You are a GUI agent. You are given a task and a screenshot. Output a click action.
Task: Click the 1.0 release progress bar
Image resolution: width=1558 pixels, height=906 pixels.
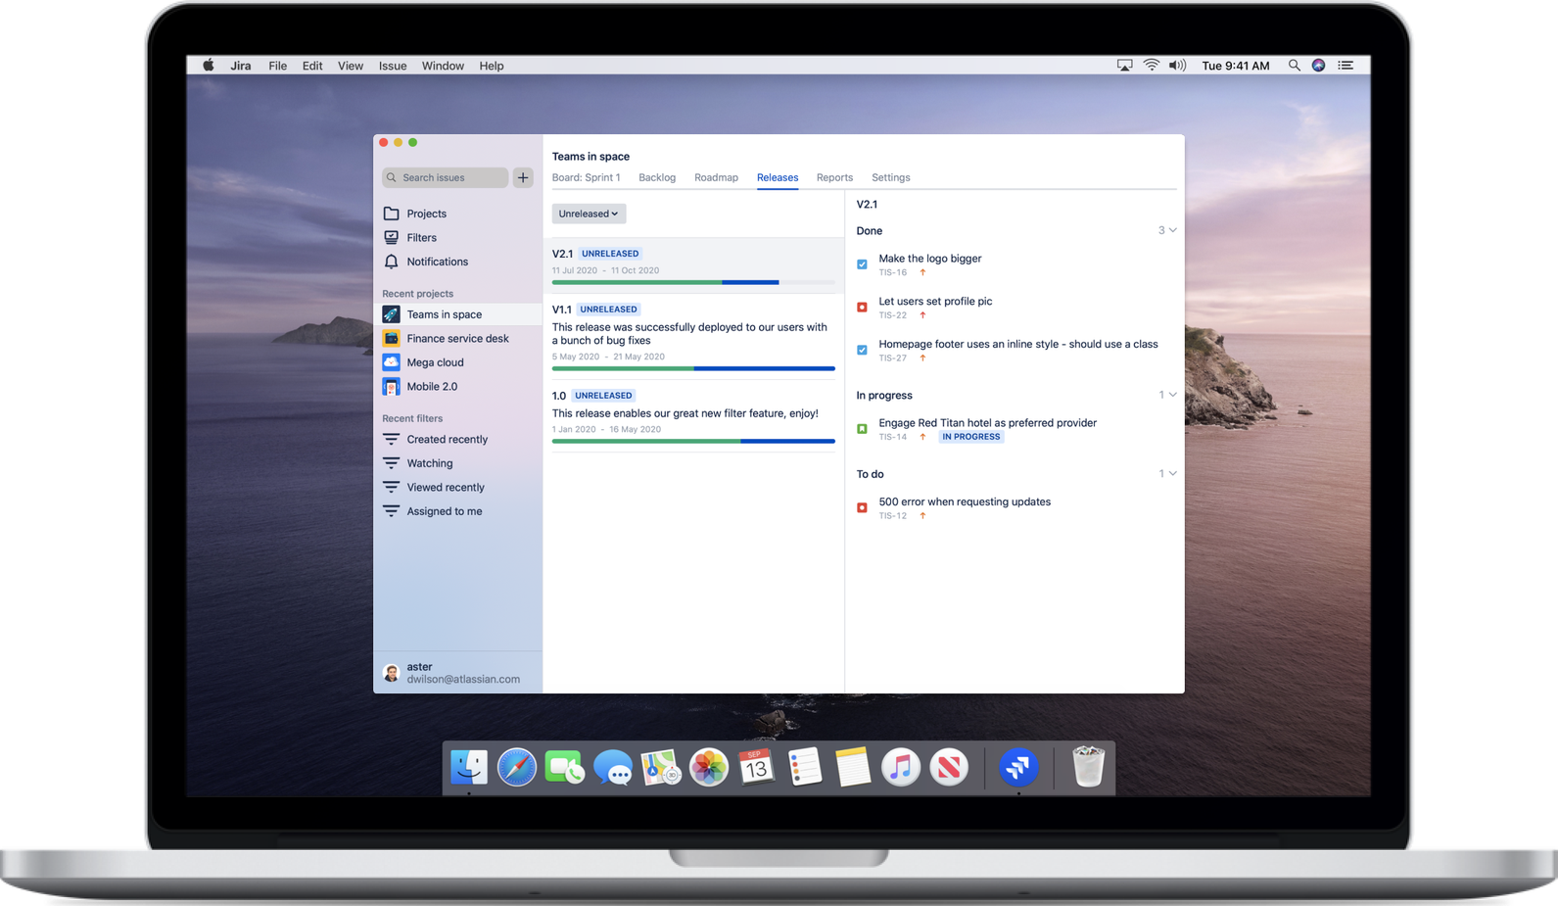click(693, 441)
